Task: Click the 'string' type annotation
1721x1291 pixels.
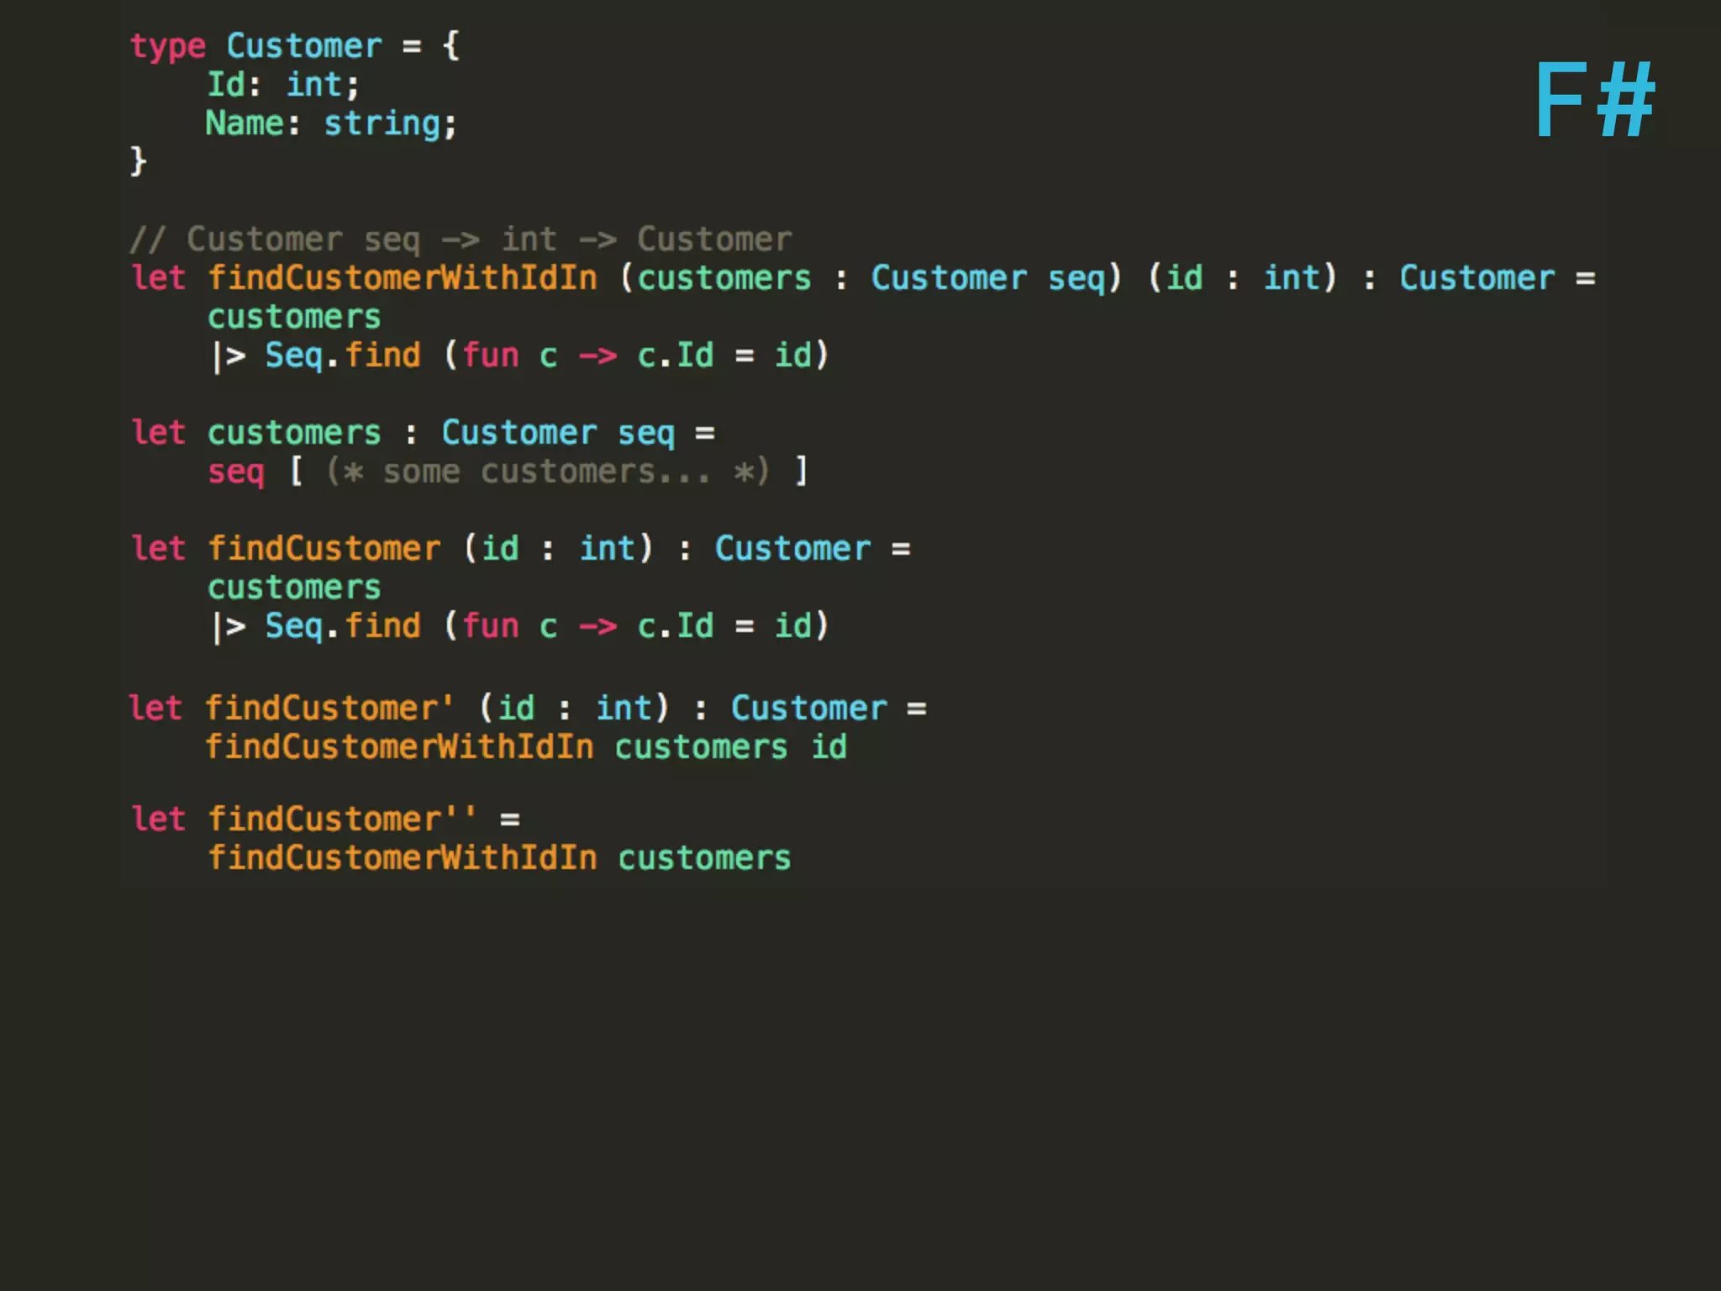Action: 382,124
